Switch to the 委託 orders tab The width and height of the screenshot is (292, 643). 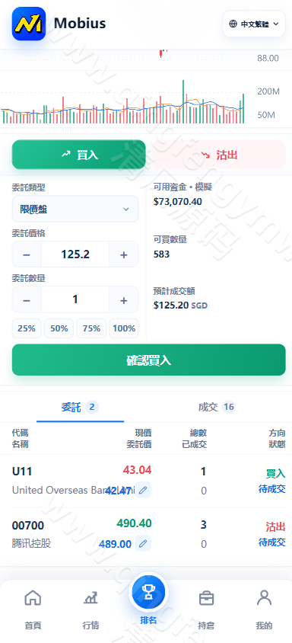tap(81, 407)
